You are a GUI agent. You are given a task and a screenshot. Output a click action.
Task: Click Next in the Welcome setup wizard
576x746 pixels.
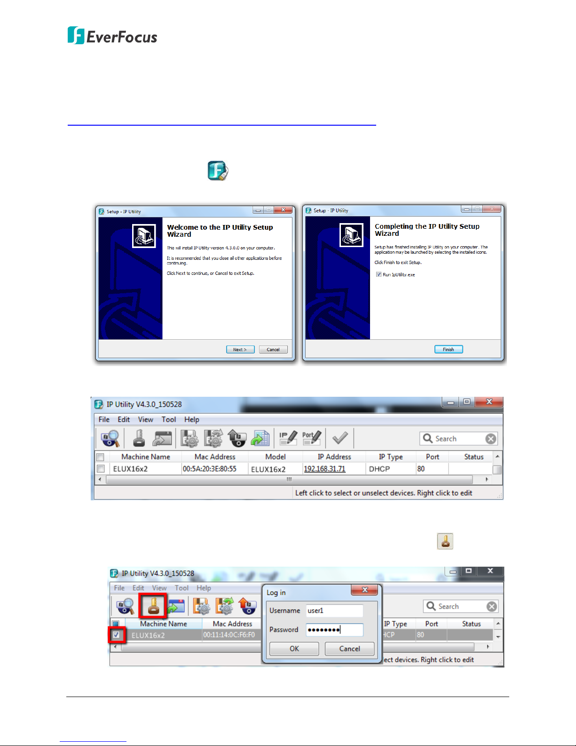pyautogui.click(x=240, y=350)
